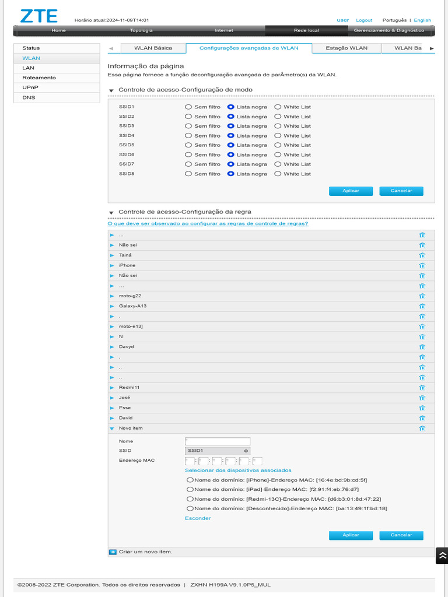This screenshot has height=597, width=448.
Task: Click Cancelar button for Novo item
Action: [401, 535]
